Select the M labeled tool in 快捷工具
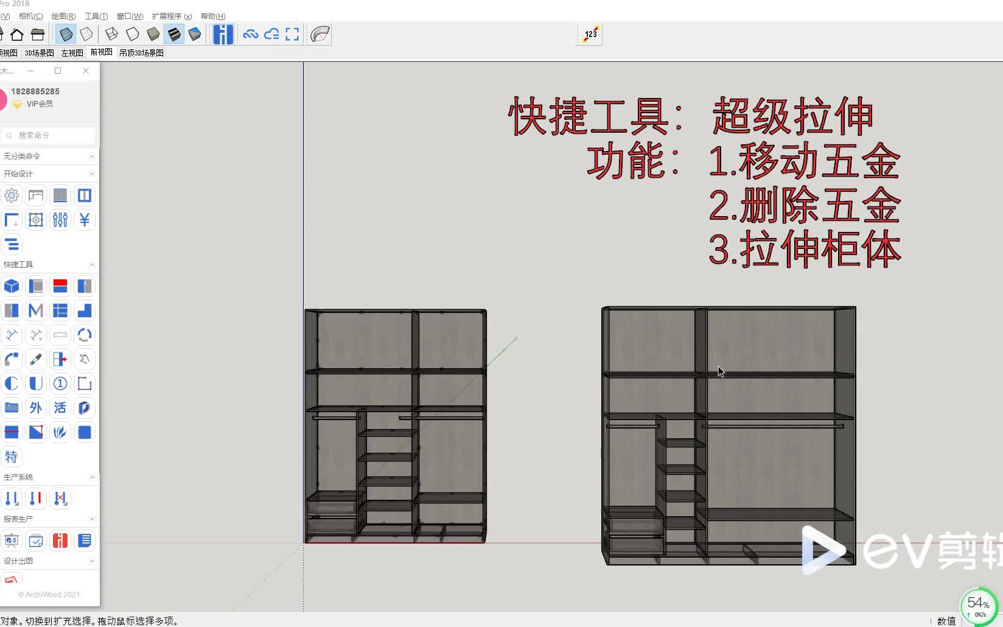This screenshot has width=1003, height=627. tap(36, 310)
